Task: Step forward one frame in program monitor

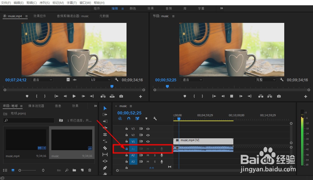Action: (241, 96)
